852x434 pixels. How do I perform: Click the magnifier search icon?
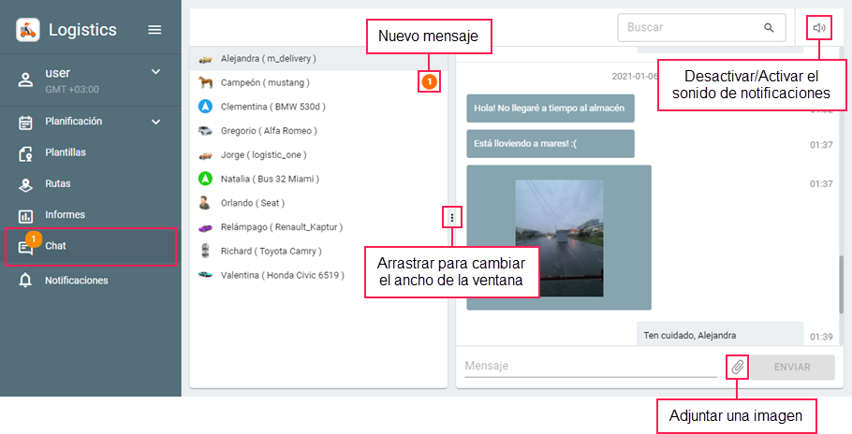click(769, 28)
